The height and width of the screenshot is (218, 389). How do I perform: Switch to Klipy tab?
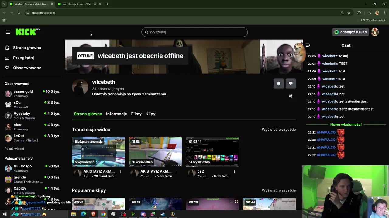150,114
